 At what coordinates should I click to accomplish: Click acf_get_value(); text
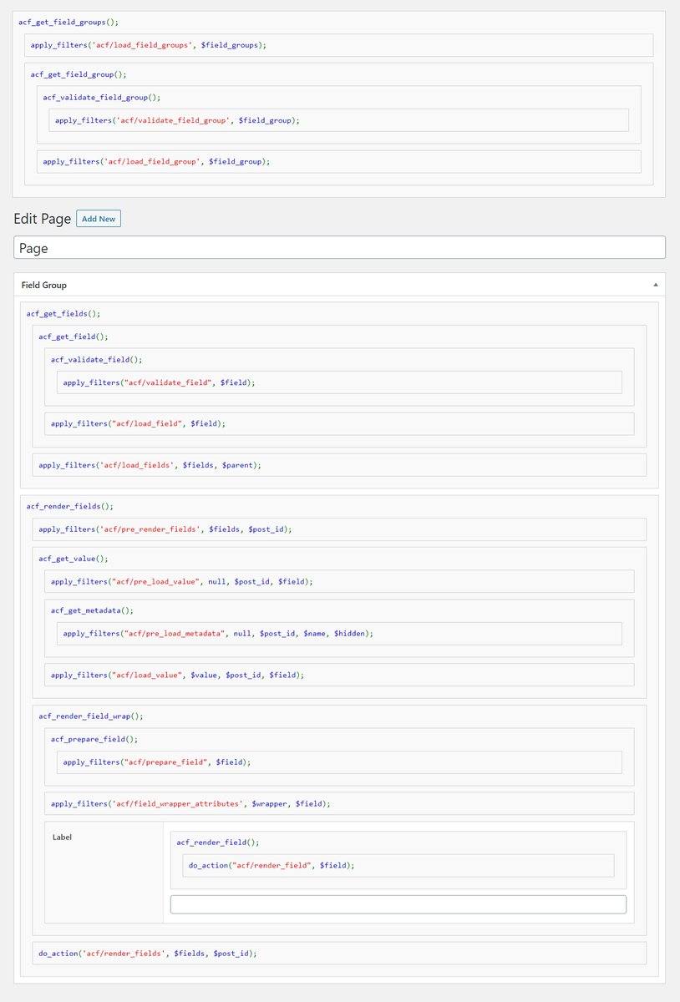coord(74,558)
